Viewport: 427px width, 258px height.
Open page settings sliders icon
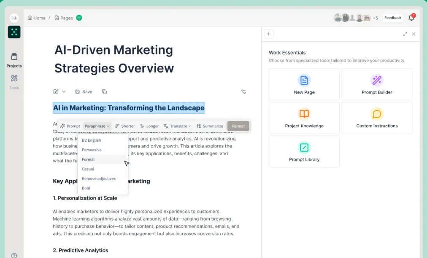point(243,92)
